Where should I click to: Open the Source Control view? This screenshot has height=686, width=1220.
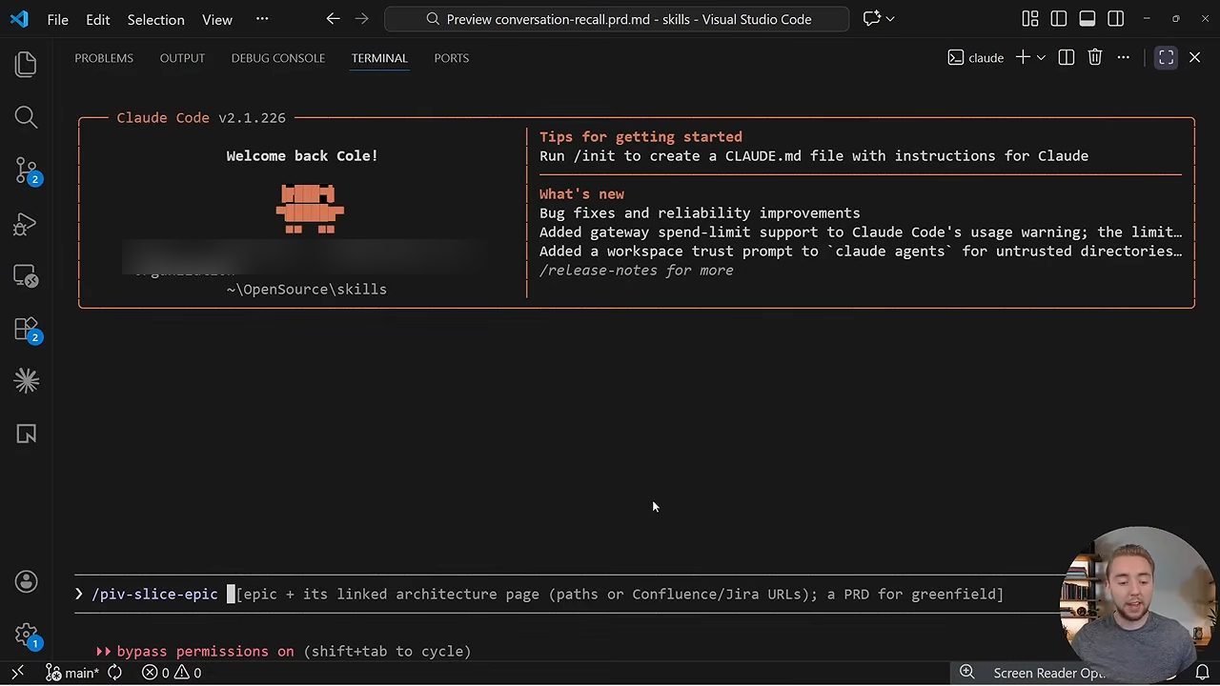click(x=26, y=171)
